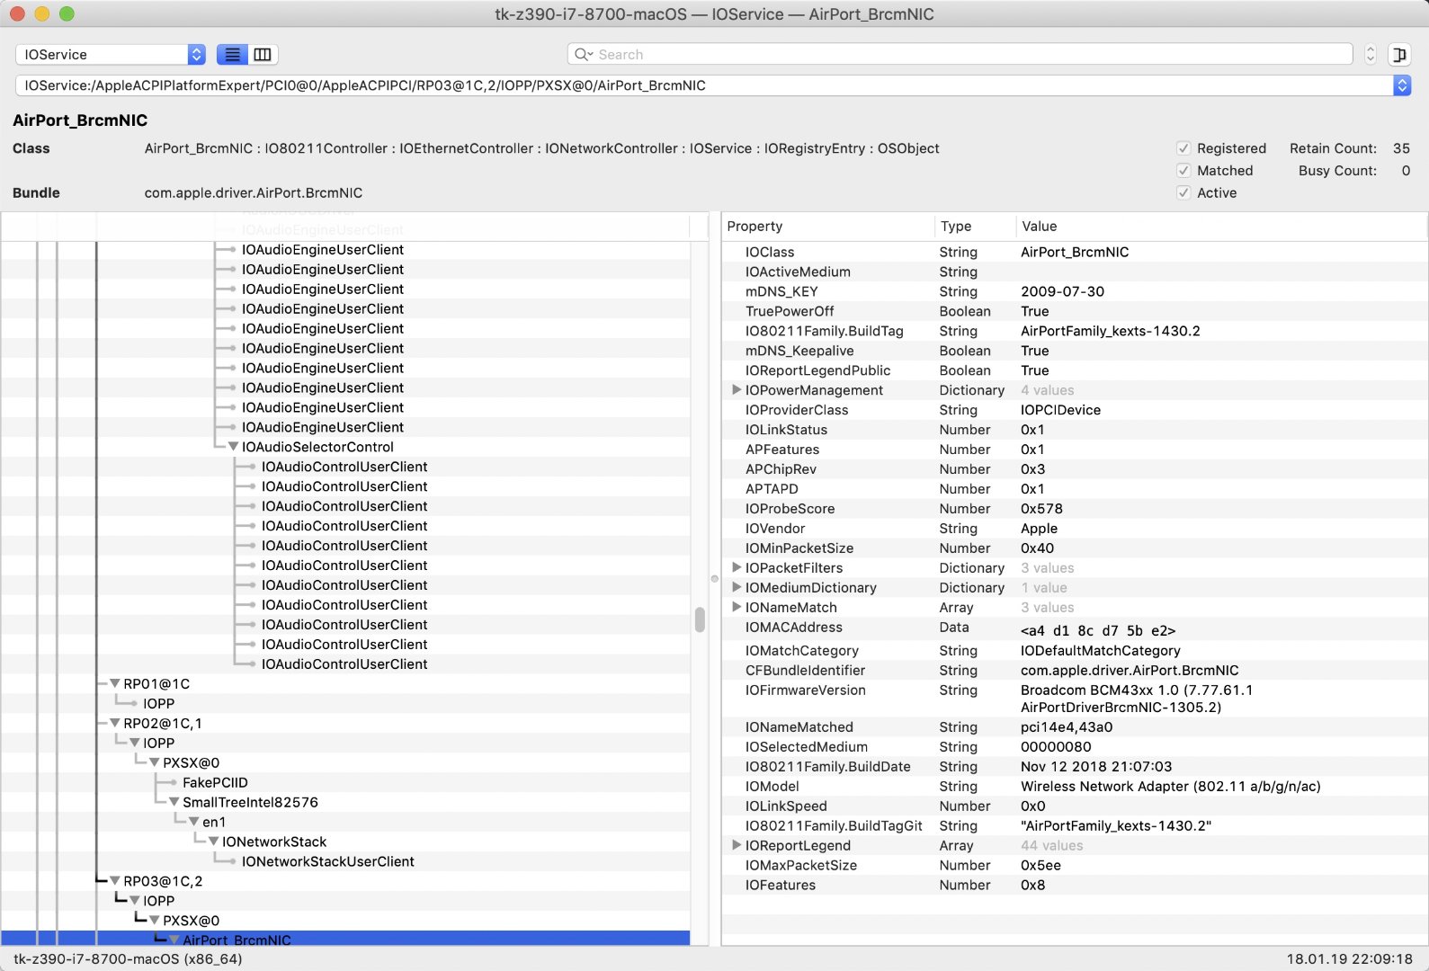The height and width of the screenshot is (971, 1429).
Task: Select the IOProbeScore property row
Action: 1075,509
